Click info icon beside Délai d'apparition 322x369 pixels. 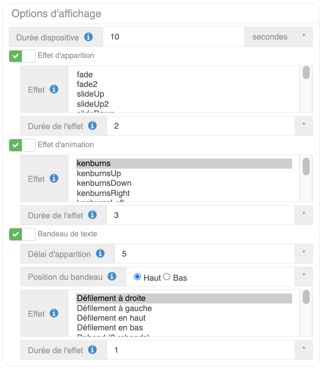coord(100,253)
